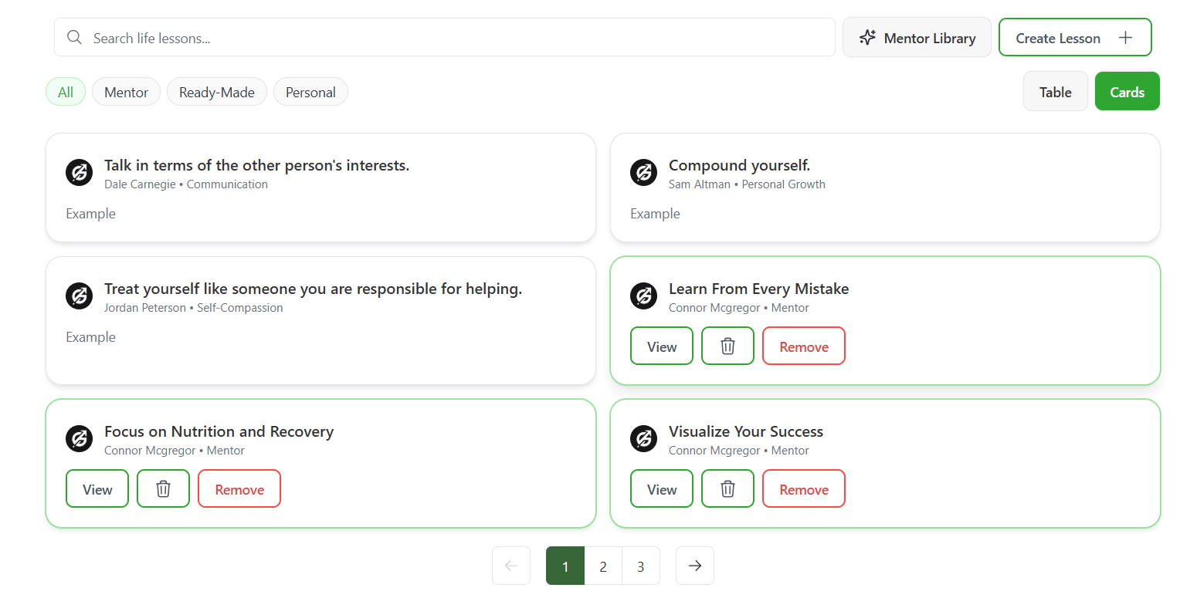Click the Compound yourself lesson logo icon
The width and height of the screenshot is (1197, 598).
pos(643,173)
